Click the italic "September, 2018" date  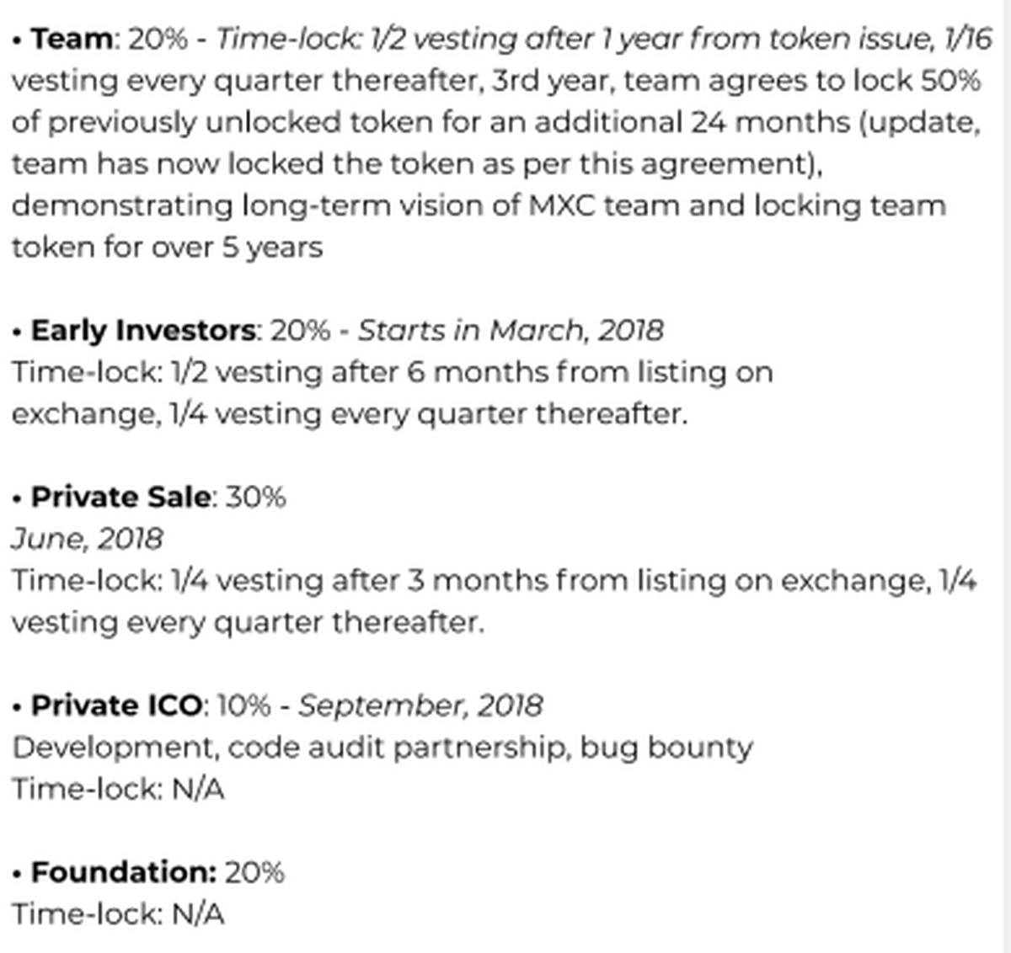(420, 705)
